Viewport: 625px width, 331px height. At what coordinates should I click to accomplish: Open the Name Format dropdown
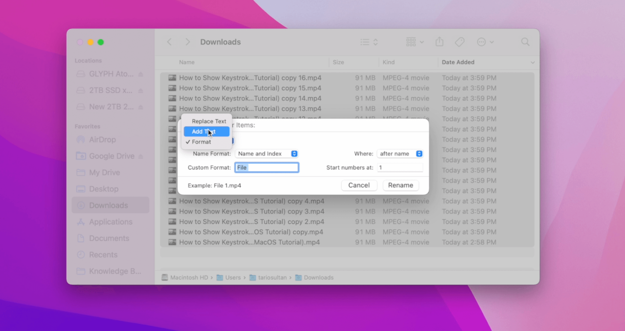pos(267,154)
